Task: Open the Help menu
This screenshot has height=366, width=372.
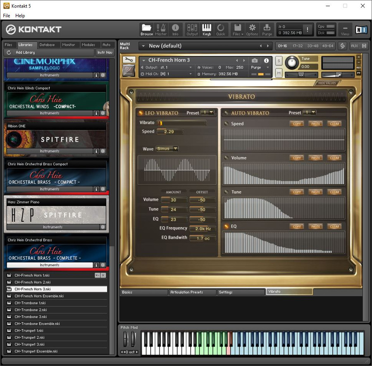Action: click(x=20, y=16)
